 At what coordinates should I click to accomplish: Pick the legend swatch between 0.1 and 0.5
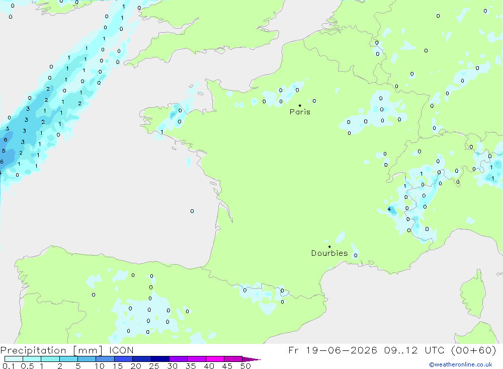14,359
